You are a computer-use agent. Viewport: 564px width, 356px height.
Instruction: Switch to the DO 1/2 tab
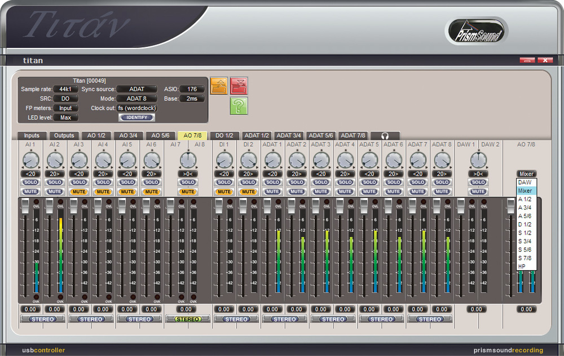pyautogui.click(x=224, y=136)
